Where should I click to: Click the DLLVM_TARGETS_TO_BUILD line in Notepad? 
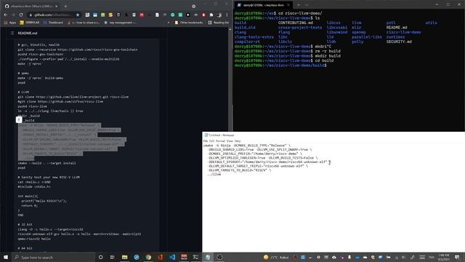point(239,170)
